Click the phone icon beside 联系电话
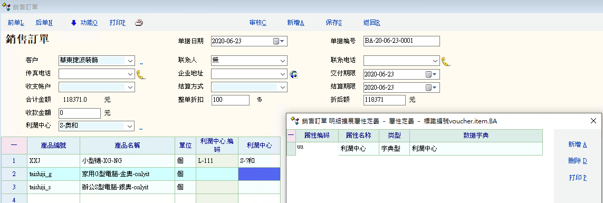The image size is (603, 203). tap(446, 62)
